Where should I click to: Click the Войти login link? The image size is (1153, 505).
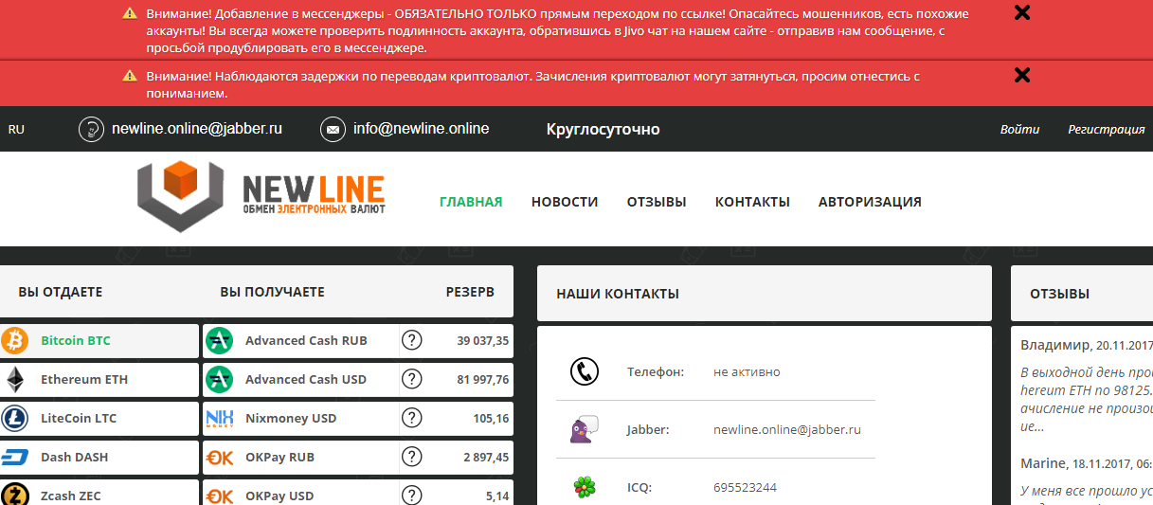click(x=1019, y=130)
